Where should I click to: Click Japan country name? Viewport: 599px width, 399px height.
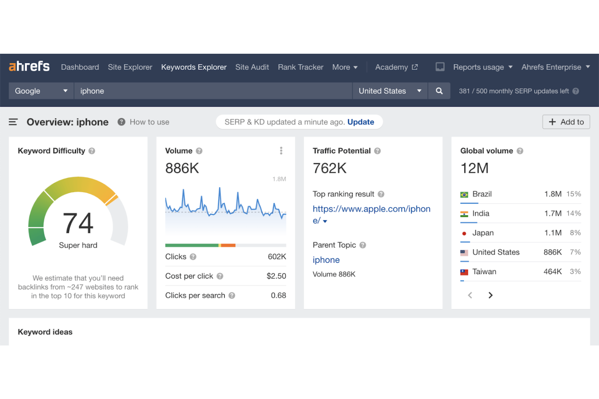pos(483,233)
